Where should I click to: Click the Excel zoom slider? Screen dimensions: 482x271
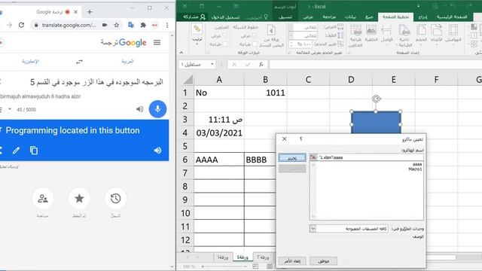click(224, 266)
